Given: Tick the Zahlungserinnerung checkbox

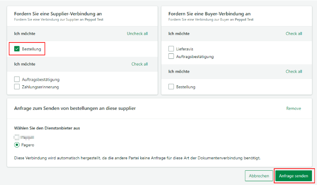Looking at the screenshot, I should (x=17, y=87).
